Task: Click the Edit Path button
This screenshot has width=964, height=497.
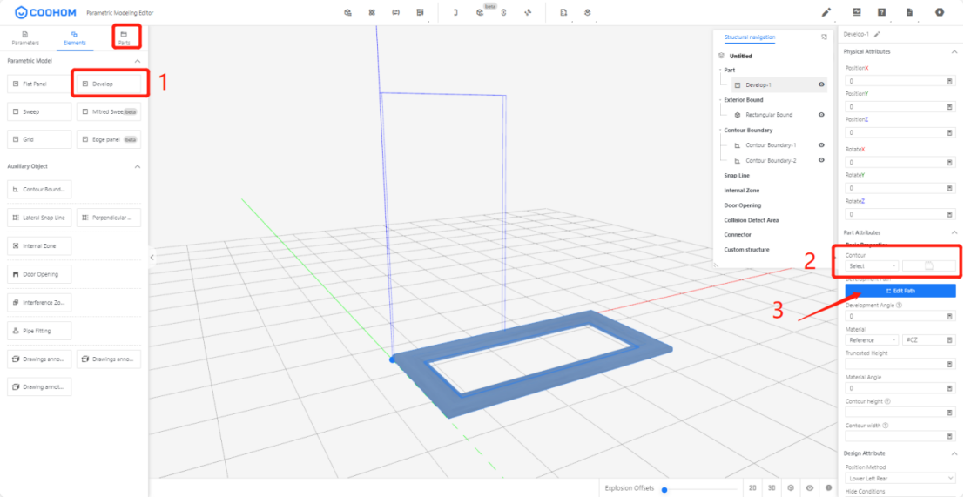Action: tap(900, 291)
